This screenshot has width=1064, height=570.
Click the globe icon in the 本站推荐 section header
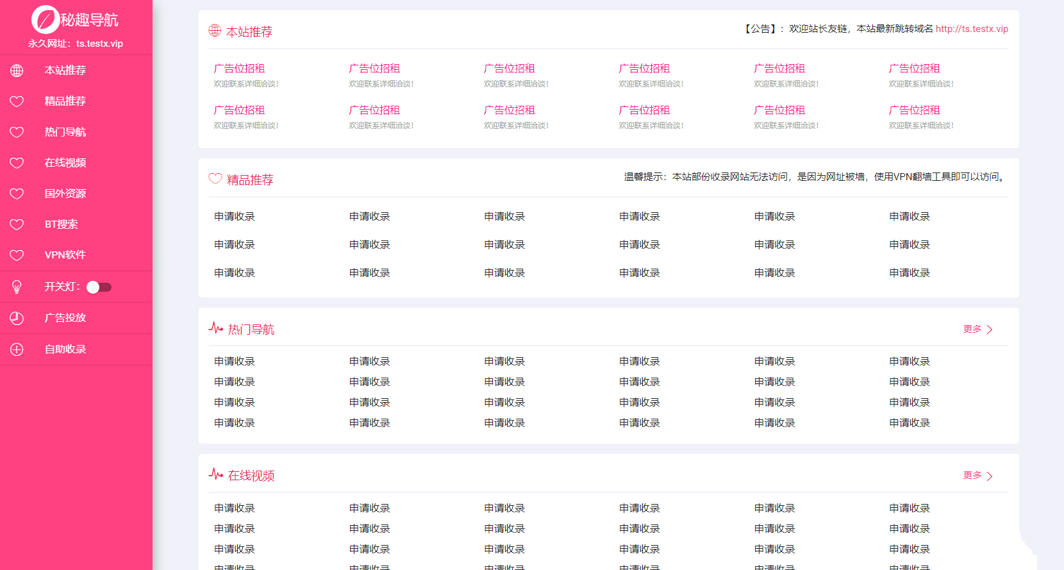point(215,30)
